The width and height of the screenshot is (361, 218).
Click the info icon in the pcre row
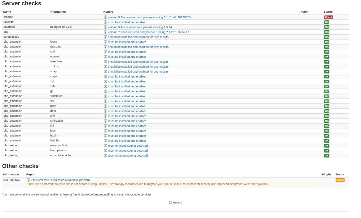[x=105, y=106]
